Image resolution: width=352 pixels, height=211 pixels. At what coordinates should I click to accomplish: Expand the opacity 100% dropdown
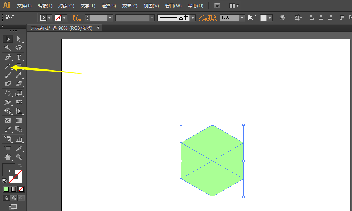click(x=242, y=18)
